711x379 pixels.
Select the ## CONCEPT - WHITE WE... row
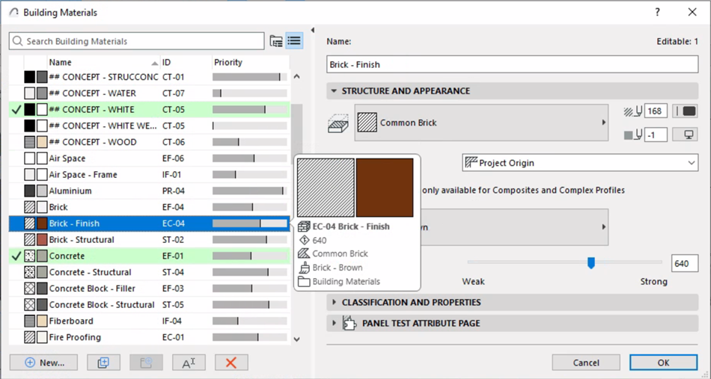(149, 126)
